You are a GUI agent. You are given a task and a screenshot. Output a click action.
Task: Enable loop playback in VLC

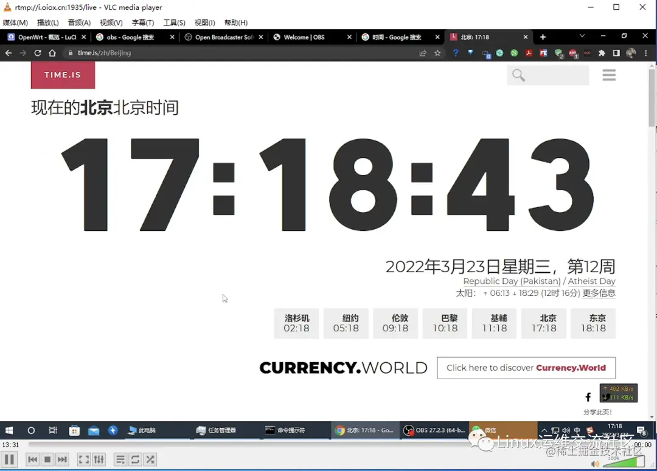coord(135,459)
